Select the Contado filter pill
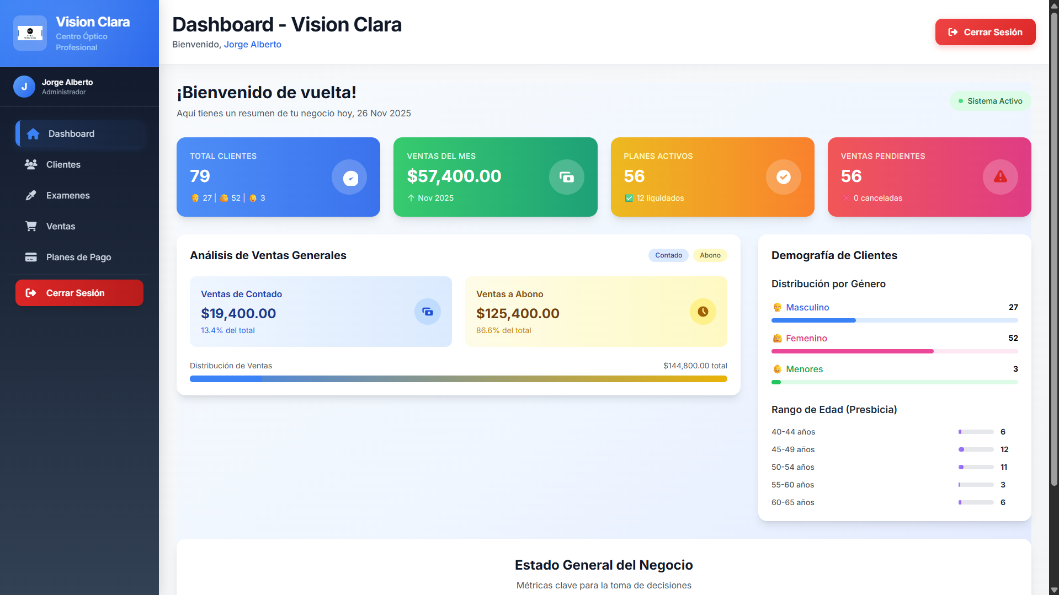Image resolution: width=1059 pixels, height=595 pixels. coord(668,255)
